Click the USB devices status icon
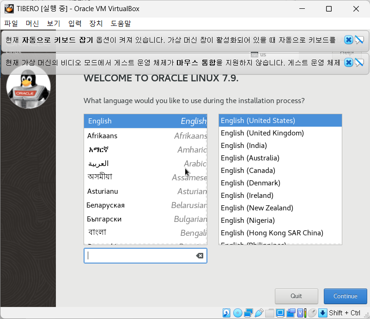This screenshot has width=370, height=319. click(259, 313)
